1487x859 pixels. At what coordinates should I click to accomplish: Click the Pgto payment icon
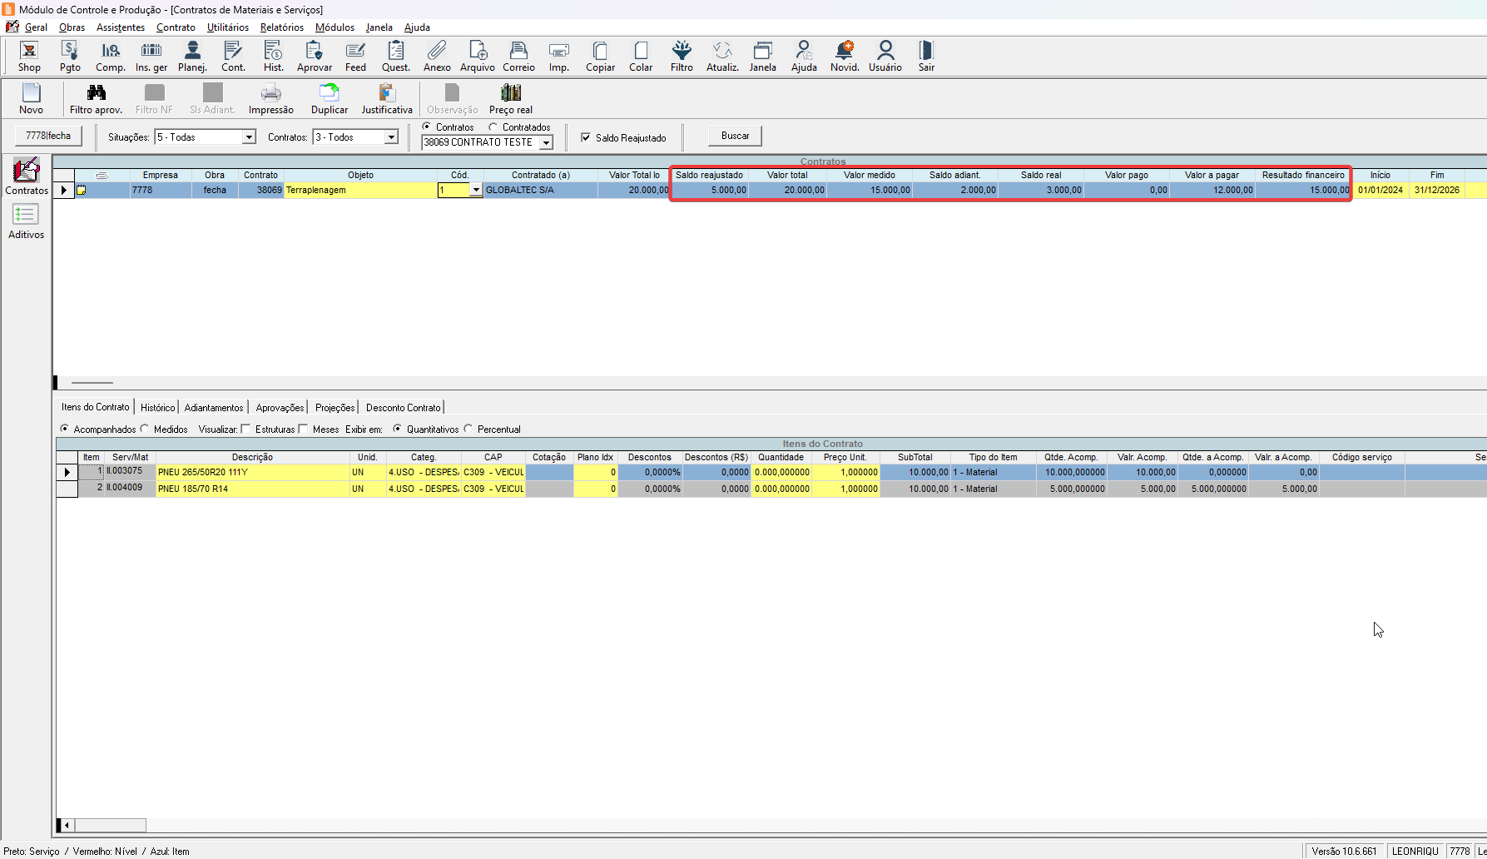70,57
